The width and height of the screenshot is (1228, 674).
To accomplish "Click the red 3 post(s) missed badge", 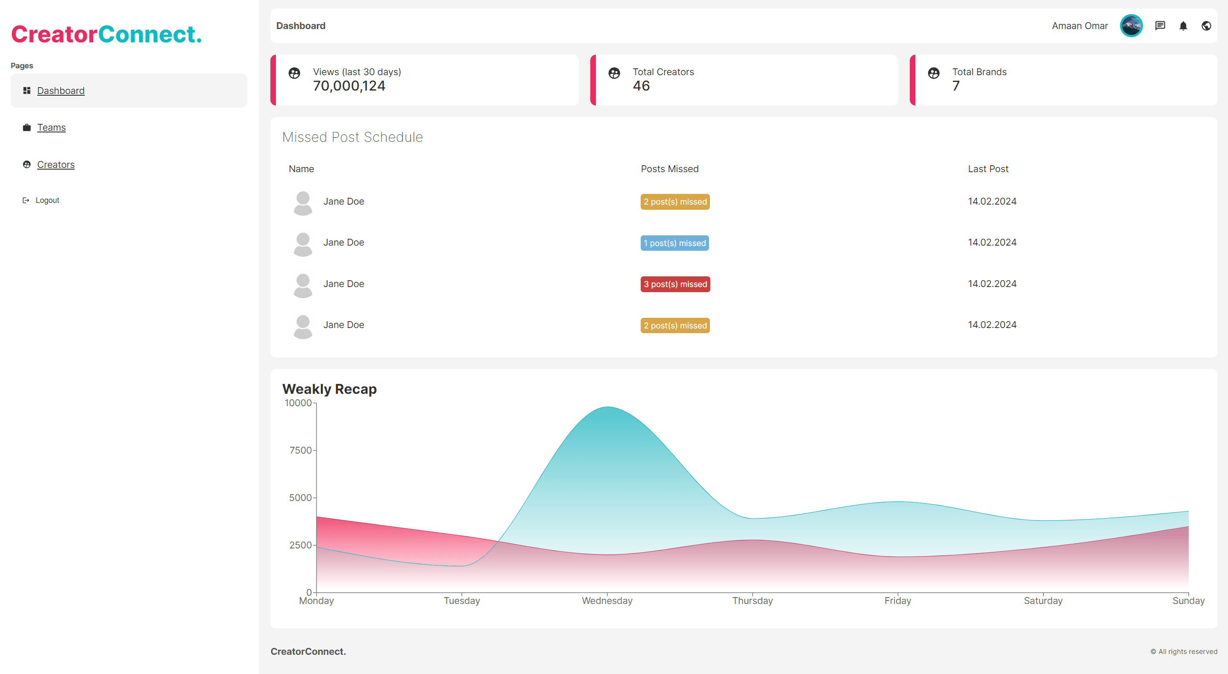I will click(x=675, y=284).
